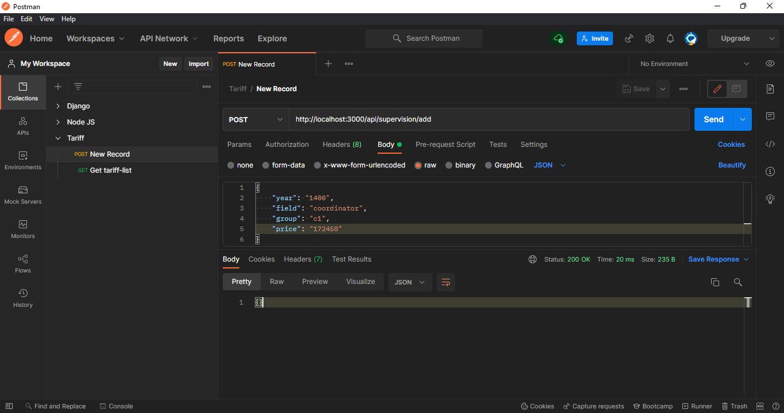
Task: Open the code snippet icon
Action: (x=770, y=144)
